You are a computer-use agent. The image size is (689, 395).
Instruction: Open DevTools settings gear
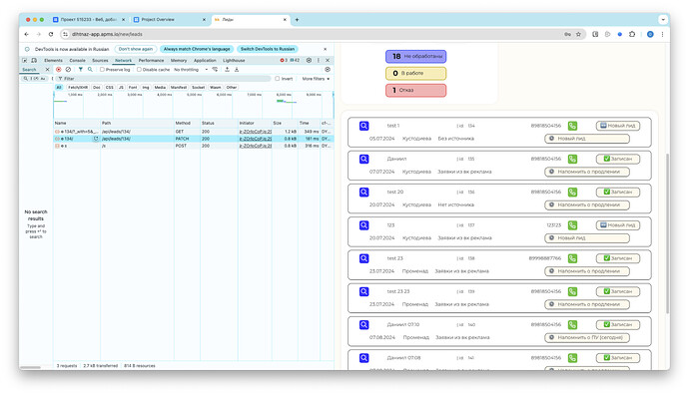(309, 60)
